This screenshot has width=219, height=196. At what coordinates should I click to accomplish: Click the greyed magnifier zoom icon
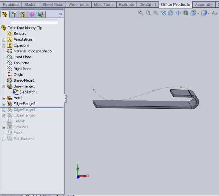[156, 13]
